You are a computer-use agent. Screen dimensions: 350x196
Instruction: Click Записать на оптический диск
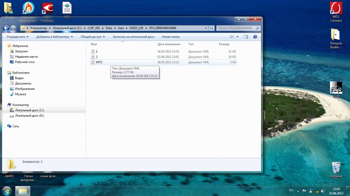[133, 37]
